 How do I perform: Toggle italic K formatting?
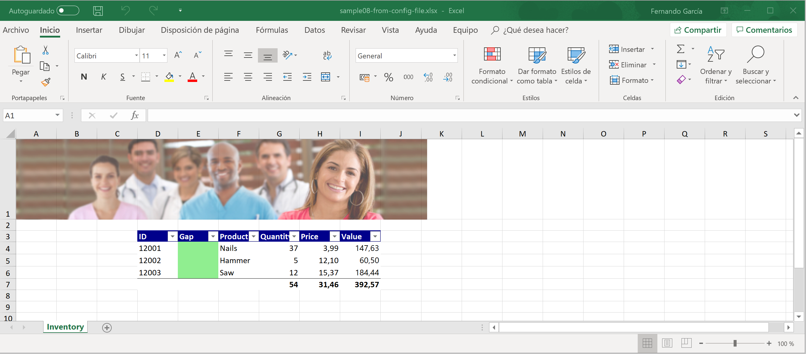103,77
